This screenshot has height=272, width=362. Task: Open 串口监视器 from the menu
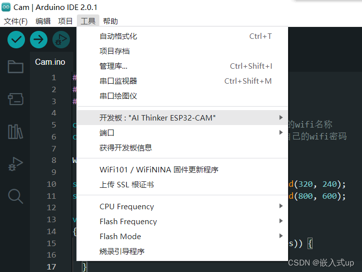[x=182, y=81]
